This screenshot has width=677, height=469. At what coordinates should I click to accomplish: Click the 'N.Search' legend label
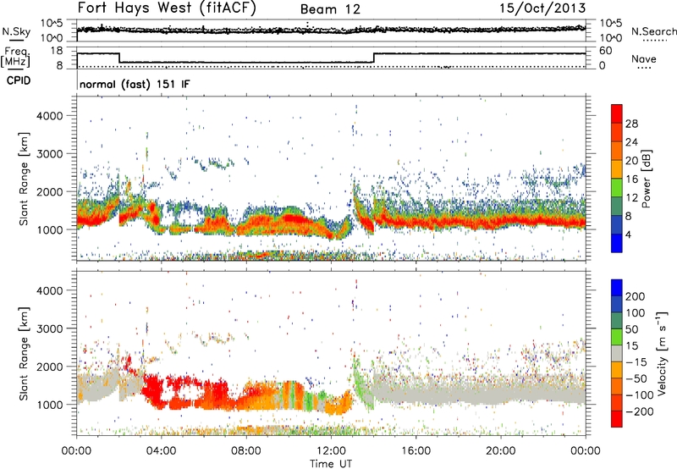pyautogui.click(x=653, y=31)
